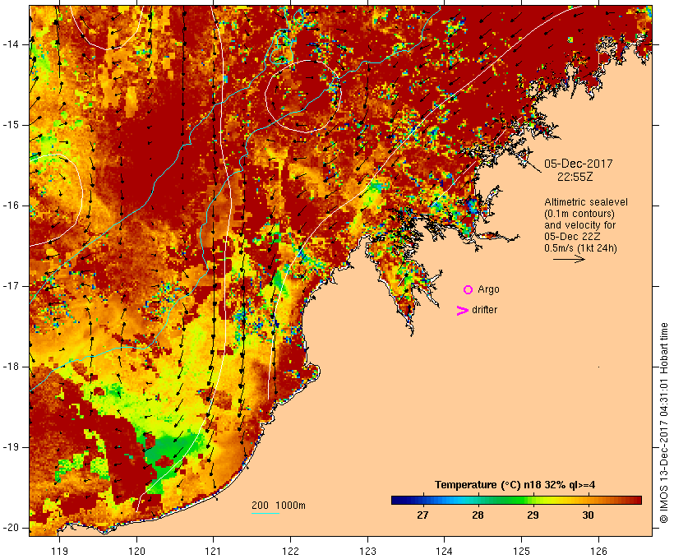Click the '-19' latitude axis label
The width and height of the screenshot is (674, 559).
[x=11, y=447]
